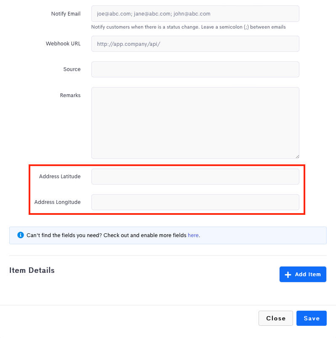Save the form with Save button

[x=311, y=318]
